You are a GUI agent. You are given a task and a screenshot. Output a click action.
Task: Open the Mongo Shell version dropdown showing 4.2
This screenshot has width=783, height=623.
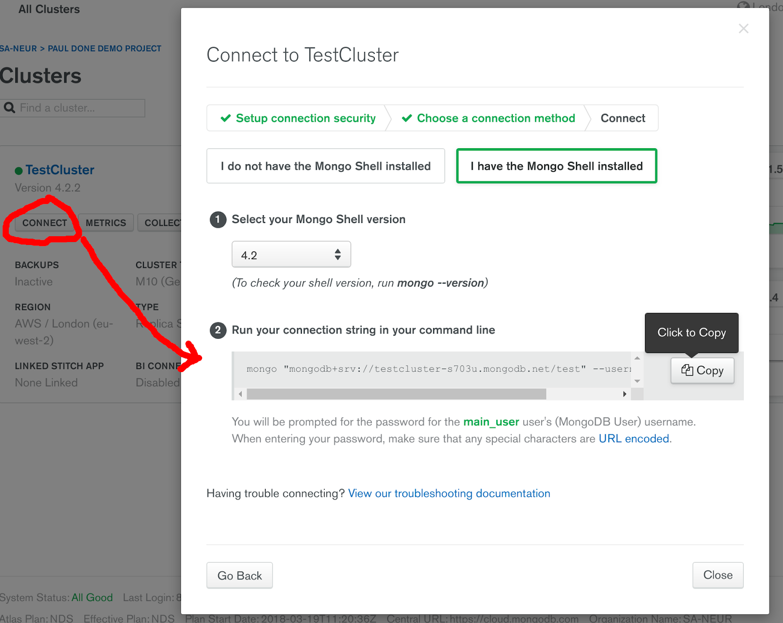pyautogui.click(x=291, y=254)
